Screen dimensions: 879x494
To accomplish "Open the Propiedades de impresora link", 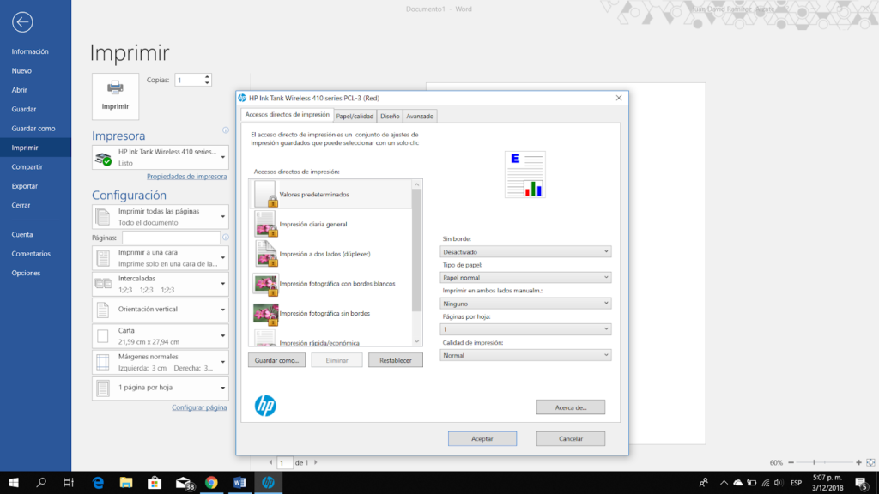I will coord(186,177).
